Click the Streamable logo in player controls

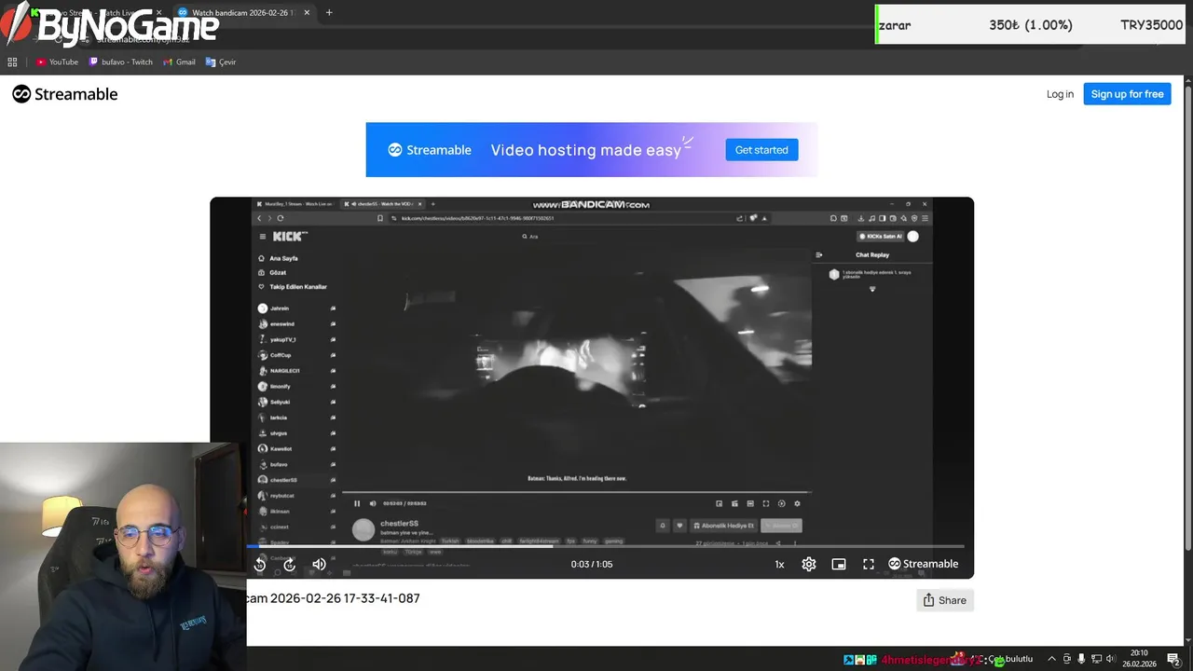click(923, 564)
